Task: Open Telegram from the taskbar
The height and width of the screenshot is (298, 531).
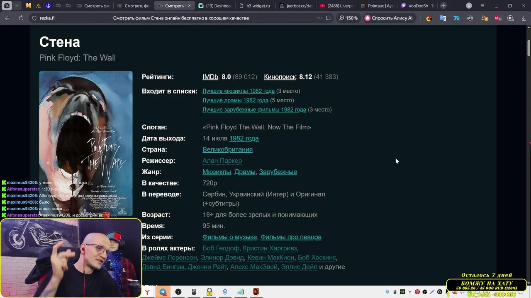Action: click(x=163, y=292)
